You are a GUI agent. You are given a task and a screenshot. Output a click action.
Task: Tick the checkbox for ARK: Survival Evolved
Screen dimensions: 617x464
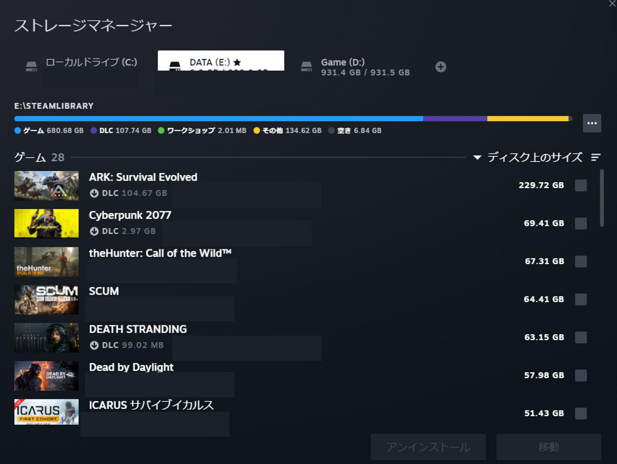[581, 186]
